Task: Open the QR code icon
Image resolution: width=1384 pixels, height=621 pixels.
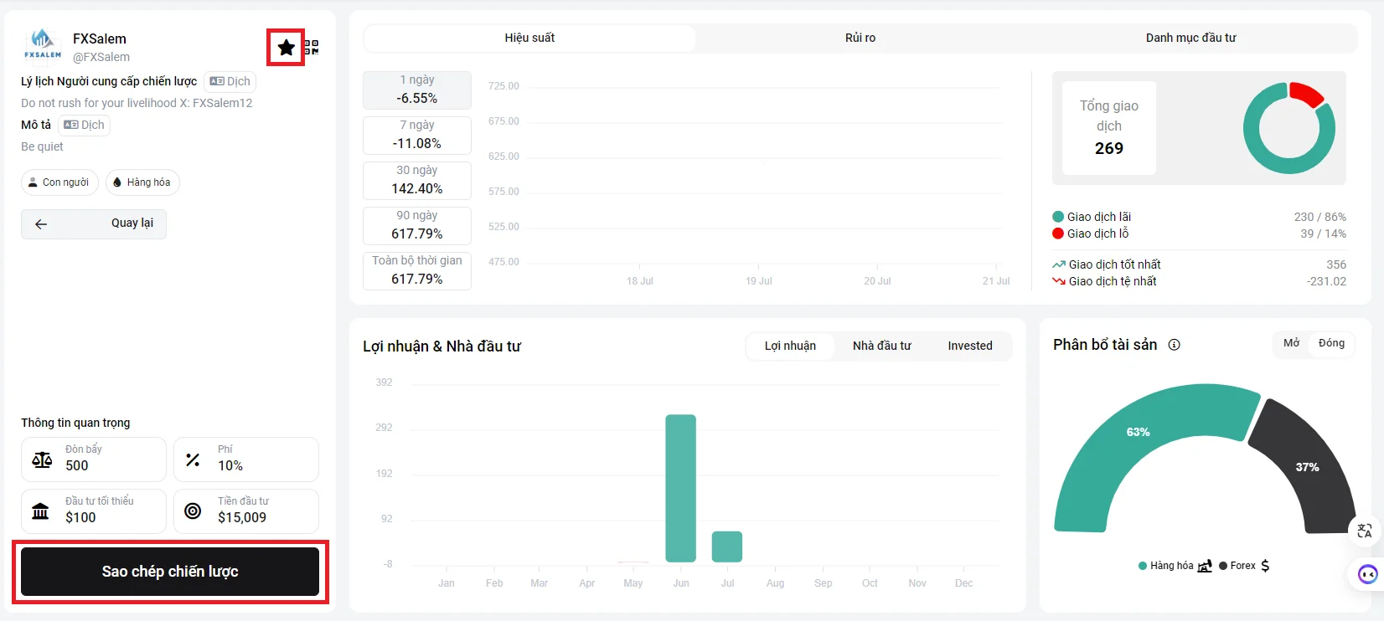Action: [312, 48]
